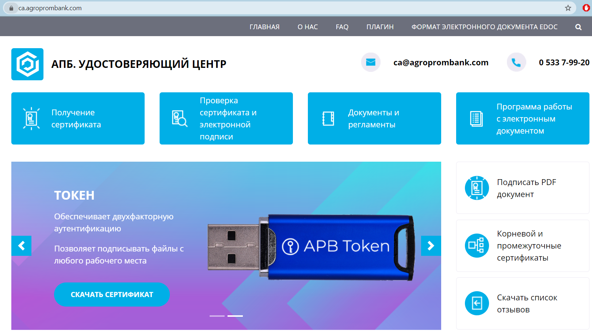This screenshot has width=592, height=331.
Task: Click the certificate hierarchy round icon
Action: tap(477, 246)
